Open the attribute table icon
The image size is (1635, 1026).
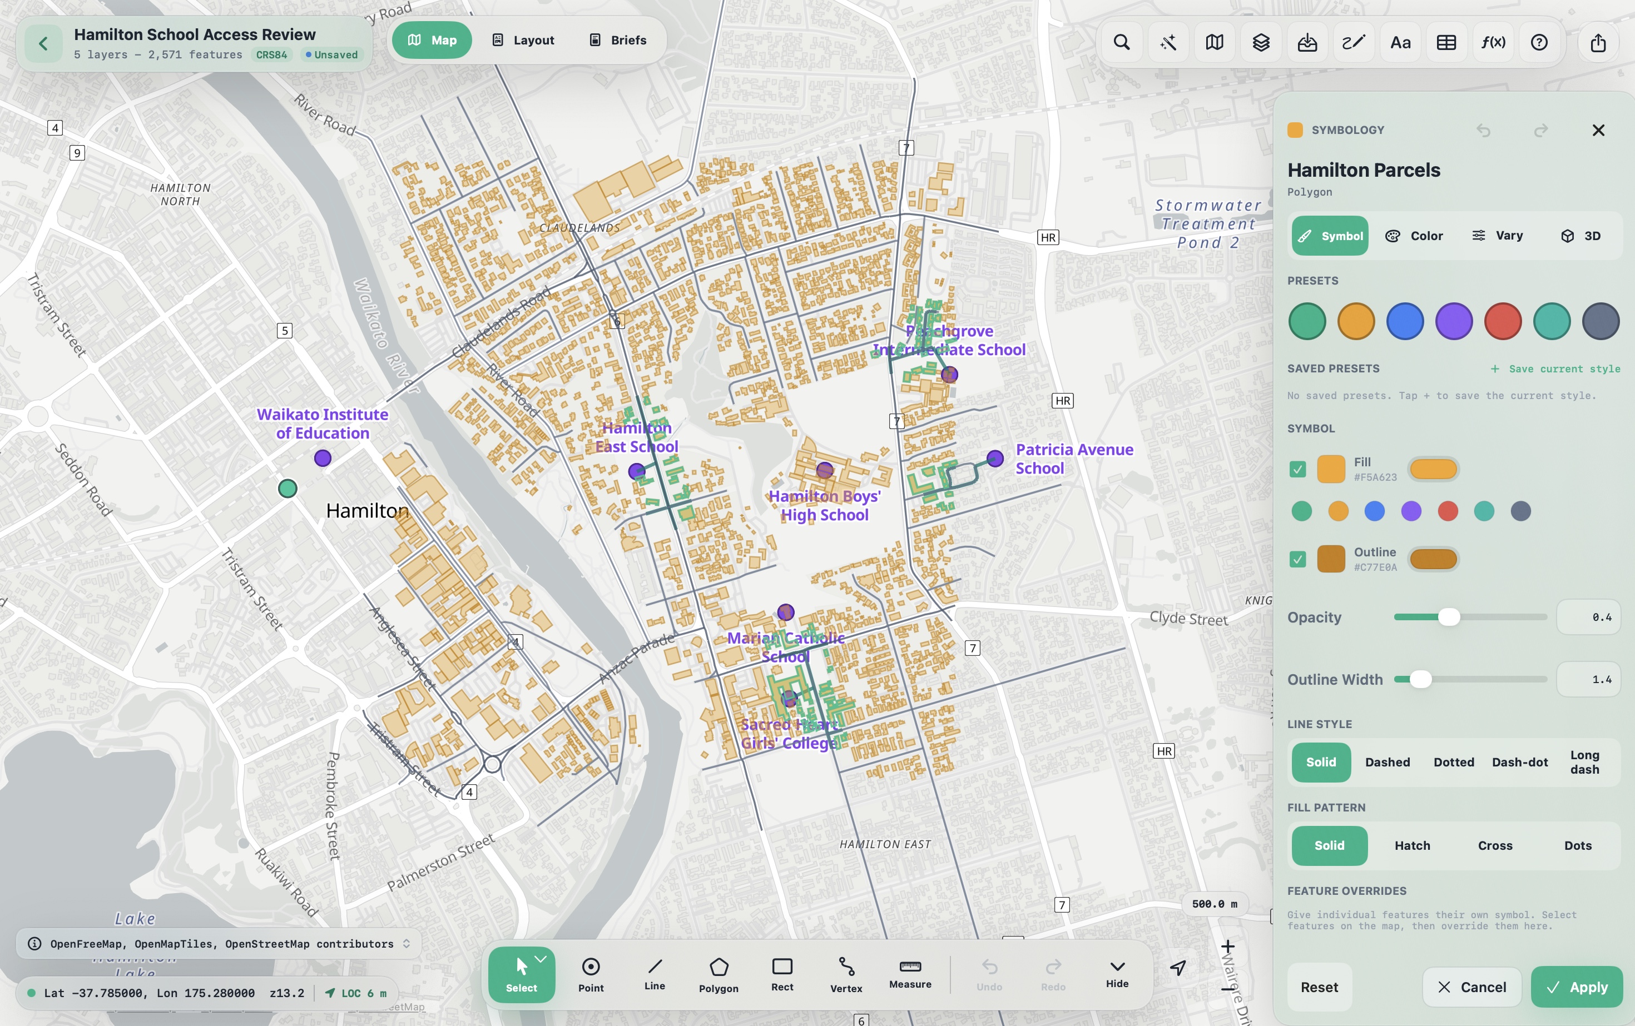(1446, 43)
